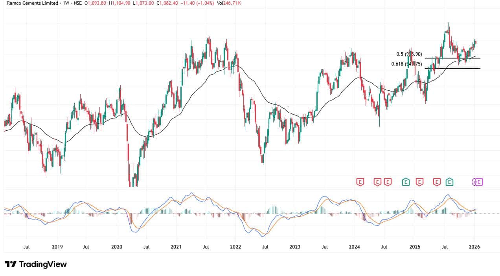The width and height of the screenshot is (500, 276).
Task: Click red earnings marker just after 2024 label
Action: (360, 182)
